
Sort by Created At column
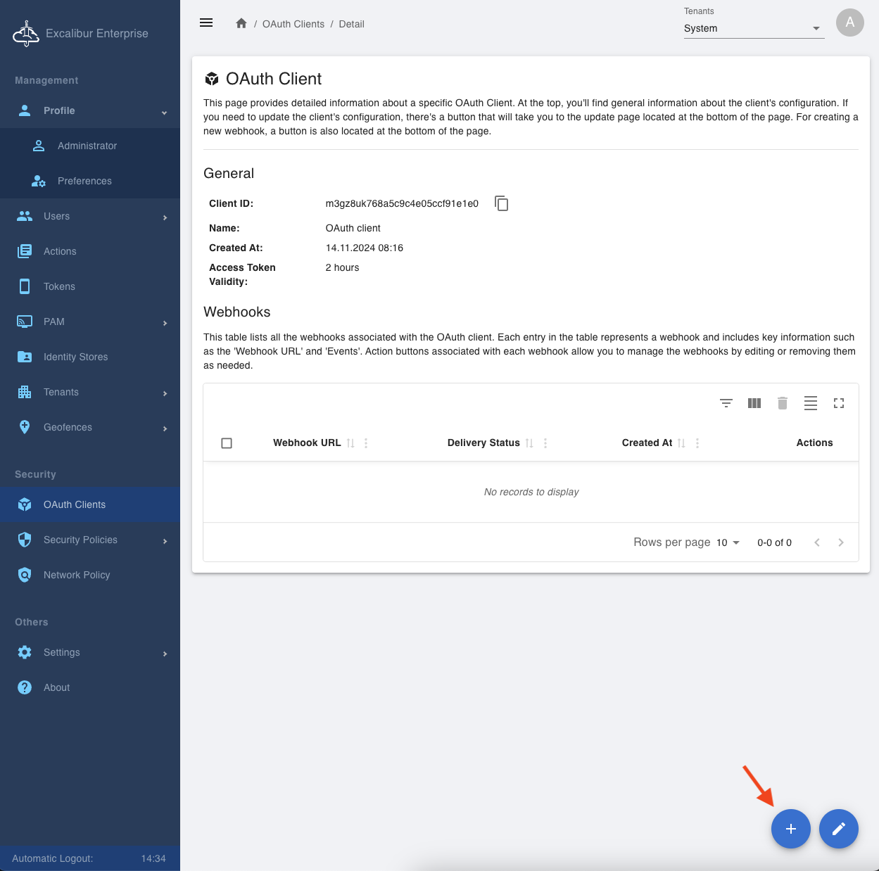[681, 443]
